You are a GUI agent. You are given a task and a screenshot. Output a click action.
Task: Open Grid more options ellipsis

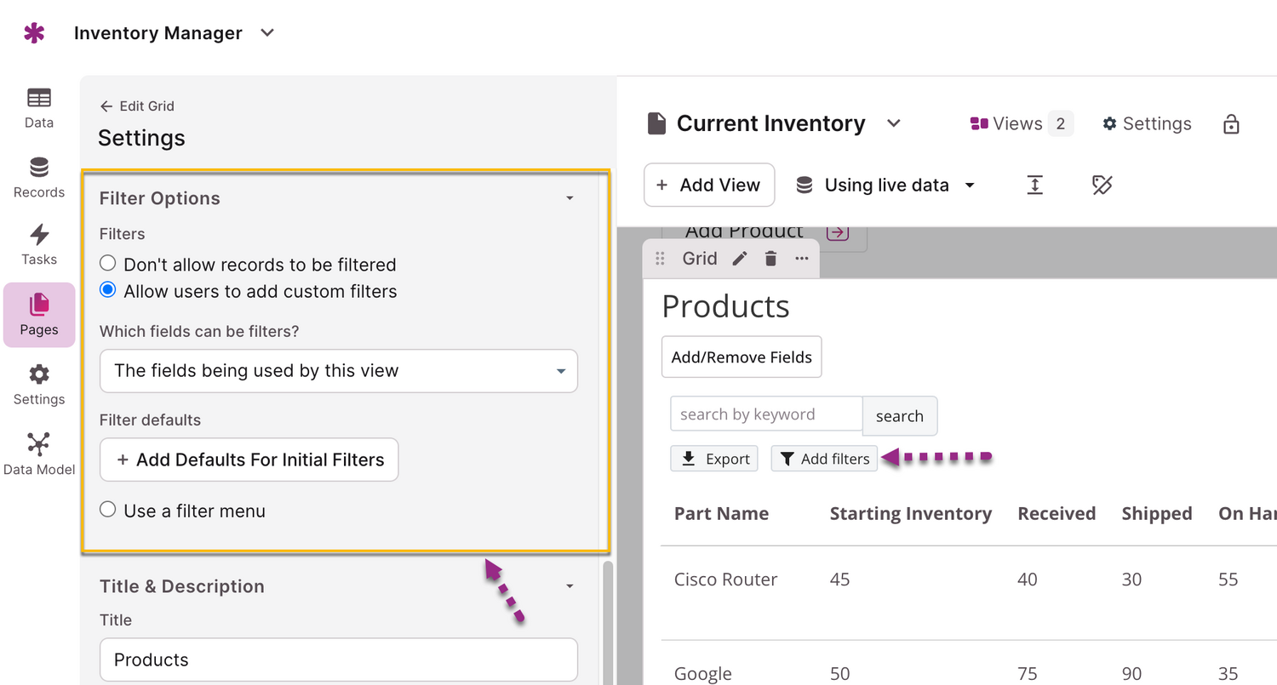click(801, 259)
